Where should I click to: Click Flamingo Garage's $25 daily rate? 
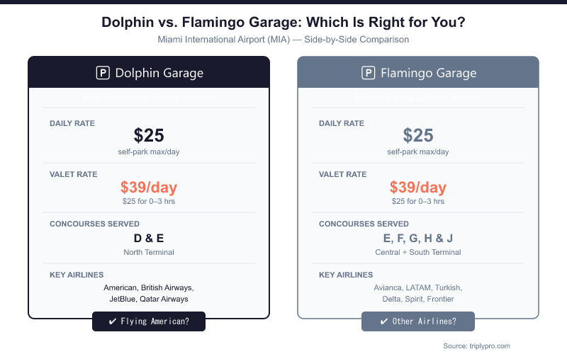pos(418,135)
